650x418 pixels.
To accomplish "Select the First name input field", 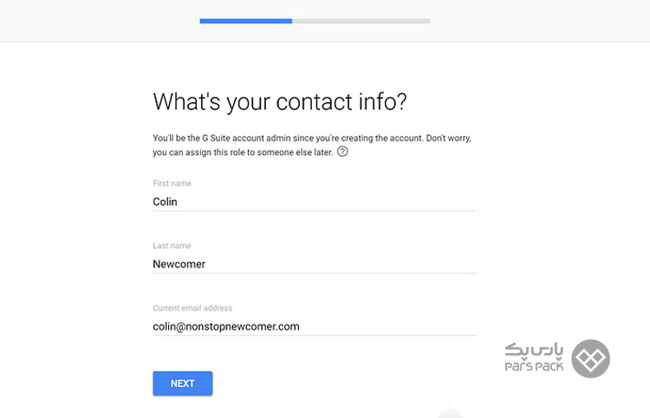I will click(x=315, y=202).
